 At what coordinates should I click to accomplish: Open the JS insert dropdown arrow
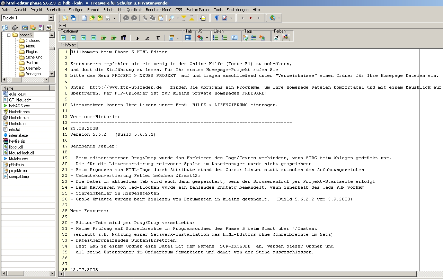pos(207,38)
